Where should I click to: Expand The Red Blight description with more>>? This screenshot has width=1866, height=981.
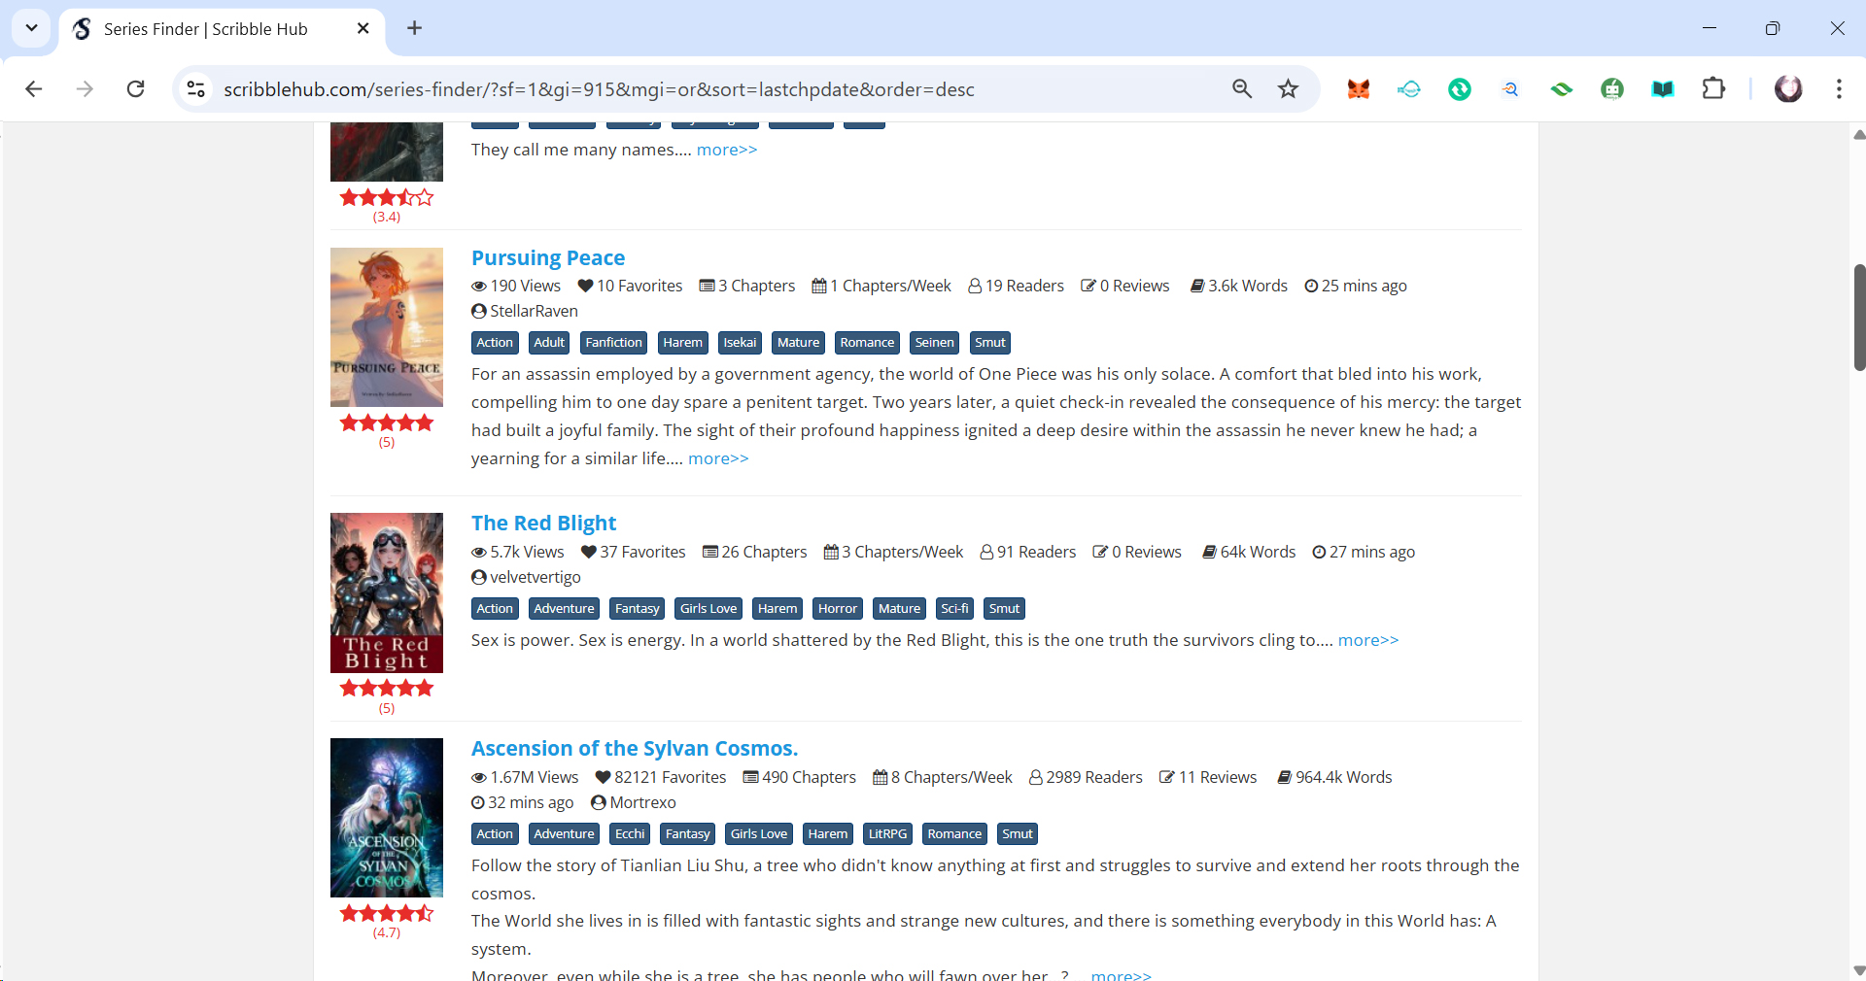click(1367, 640)
